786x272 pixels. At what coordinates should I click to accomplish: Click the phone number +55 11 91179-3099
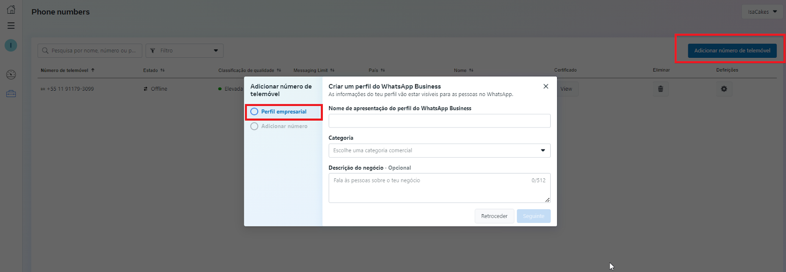(70, 89)
